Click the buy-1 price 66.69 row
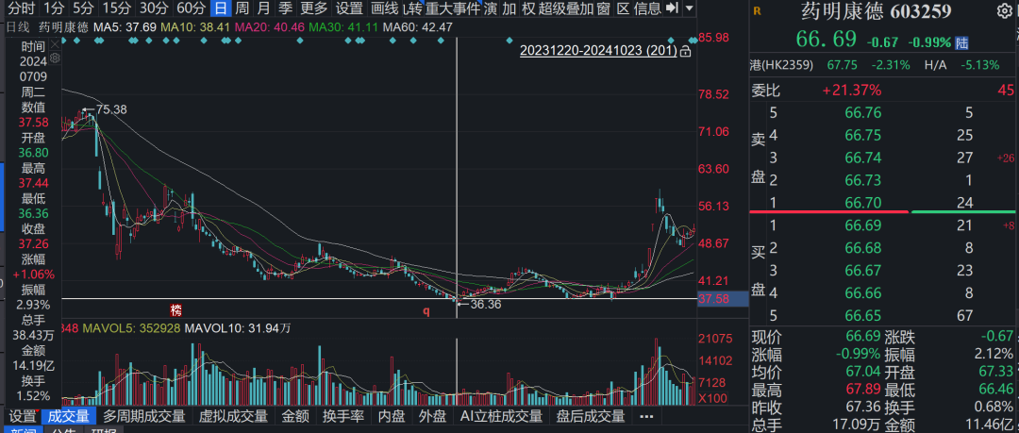Image resolution: width=1019 pixels, height=433 pixels. pyautogui.click(x=883, y=225)
